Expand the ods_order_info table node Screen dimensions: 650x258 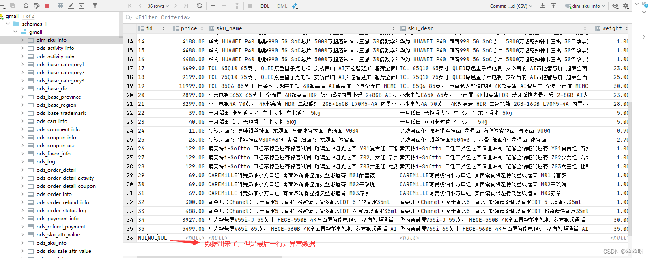(x=22, y=194)
